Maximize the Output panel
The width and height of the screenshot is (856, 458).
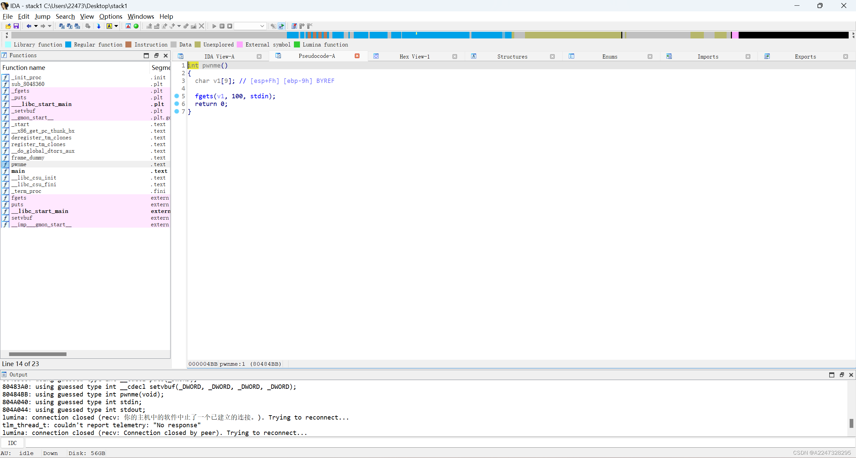point(832,375)
